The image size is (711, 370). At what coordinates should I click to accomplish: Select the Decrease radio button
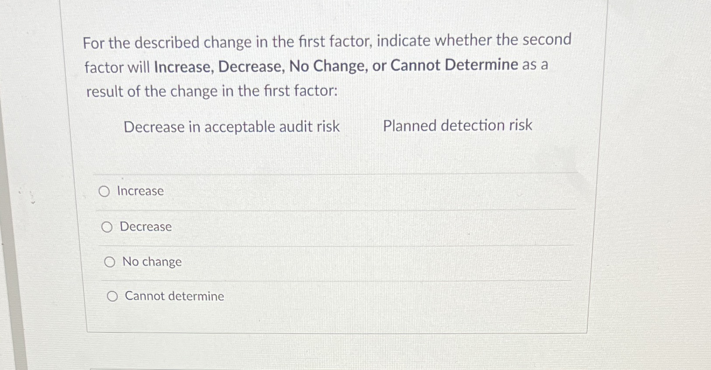(x=108, y=227)
